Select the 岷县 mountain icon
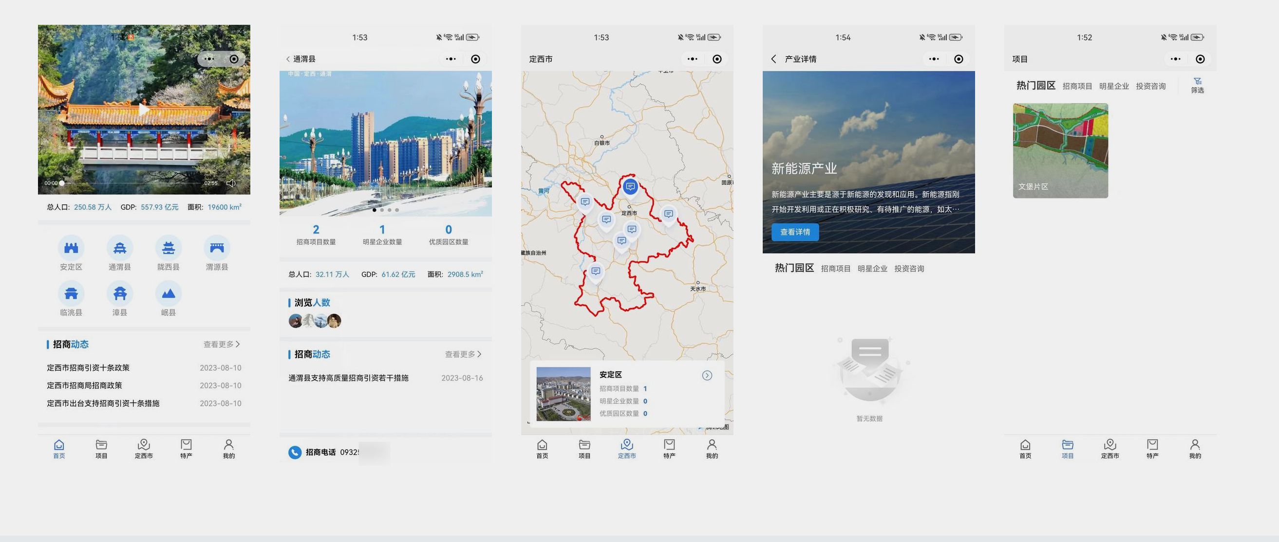The width and height of the screenshot is (1279, 542). pyautogui.click(x=169, y=293)
